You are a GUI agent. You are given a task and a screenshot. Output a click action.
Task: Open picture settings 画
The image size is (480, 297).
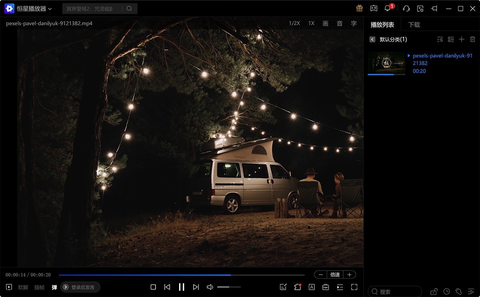[x=326, y=24]
